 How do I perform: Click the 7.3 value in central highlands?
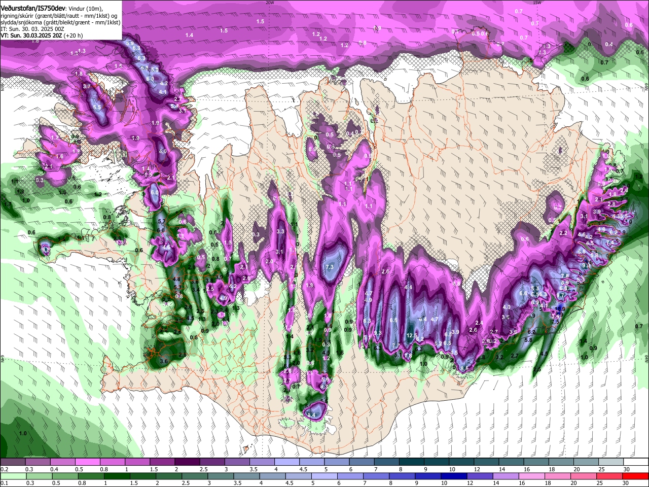tap(330, 267)
